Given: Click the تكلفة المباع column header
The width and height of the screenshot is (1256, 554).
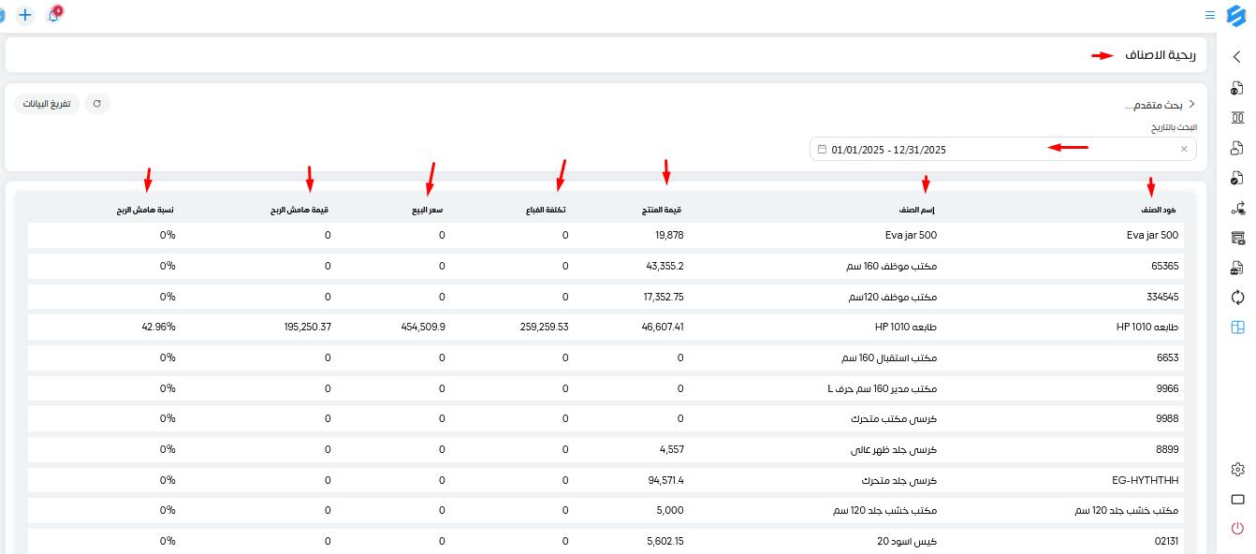Looking at the screenshot, I should click(546, 210).
